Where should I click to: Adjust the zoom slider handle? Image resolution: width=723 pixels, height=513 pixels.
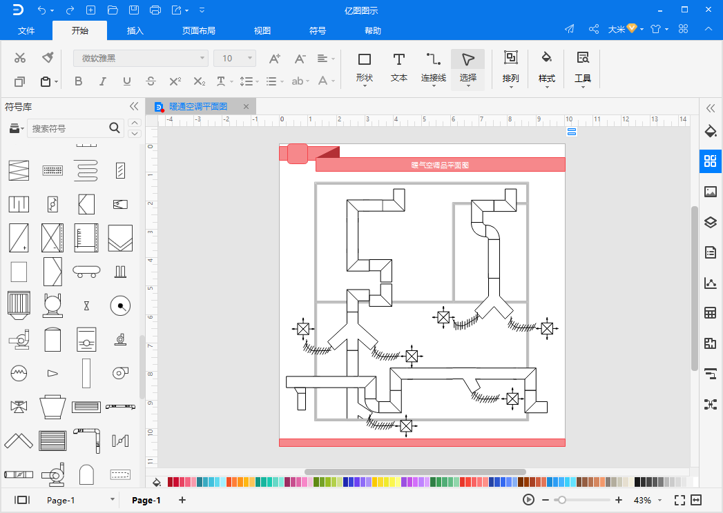coord(561,500)
